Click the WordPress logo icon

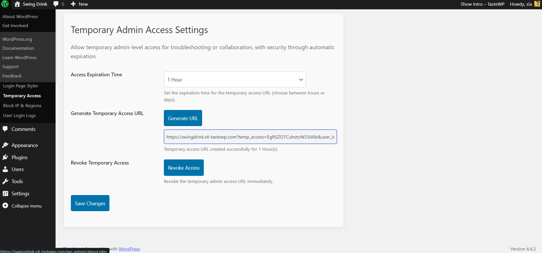tap(5, 4)
